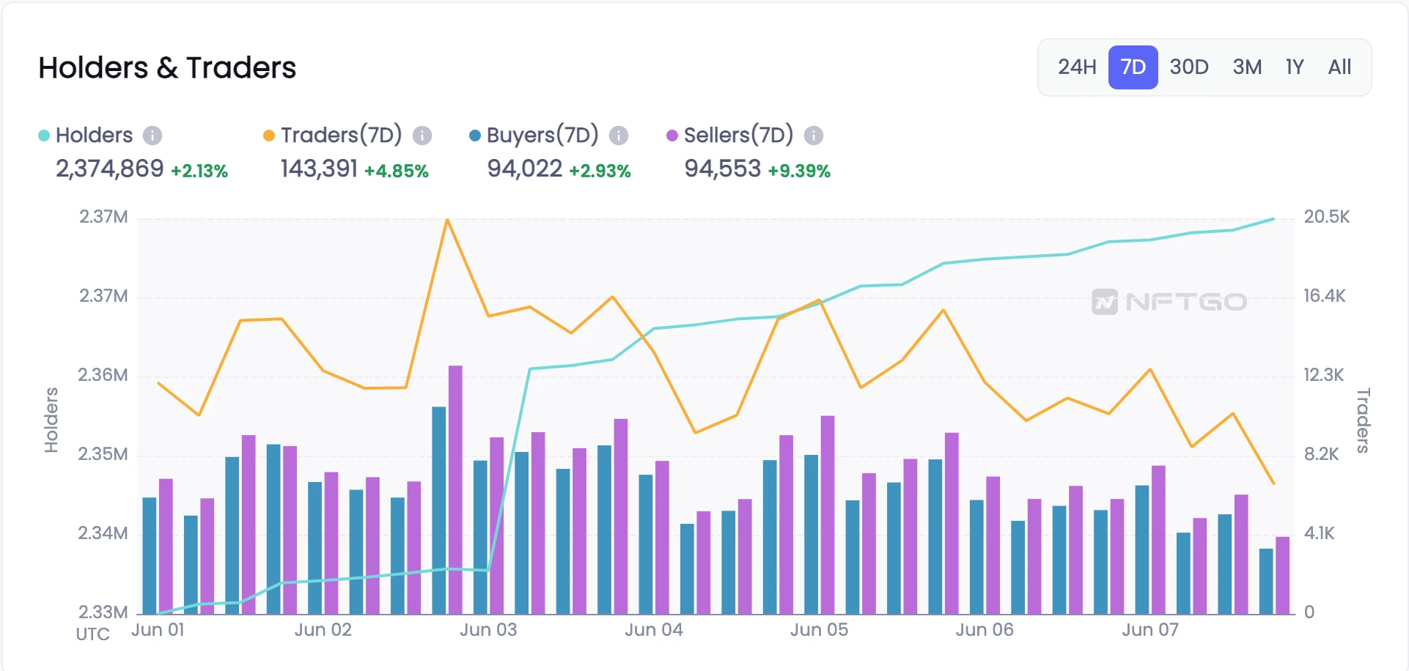Click the tallest purple sellers bar
Viewport: 1409px width, 671px height.
point(455,489)
